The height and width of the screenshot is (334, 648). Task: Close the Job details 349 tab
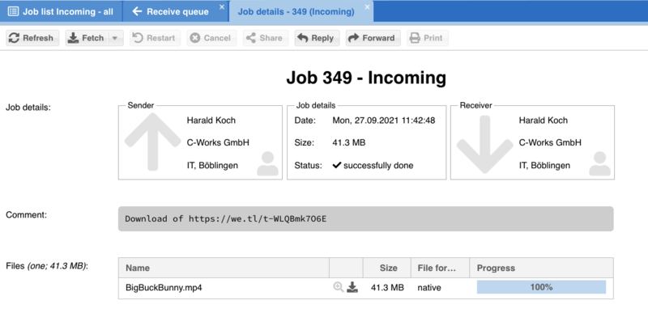point(368,7)
